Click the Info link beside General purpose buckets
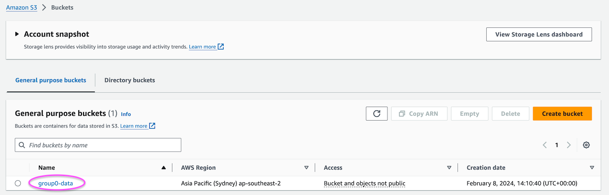This screenshot has height=195, width=609. (x=126, y=114)
